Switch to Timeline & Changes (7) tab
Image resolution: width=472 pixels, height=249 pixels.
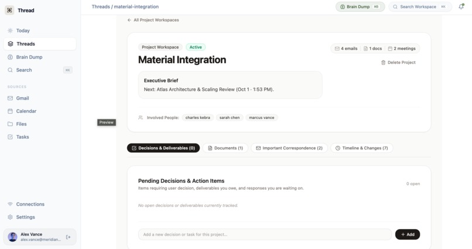pos(362,148)
